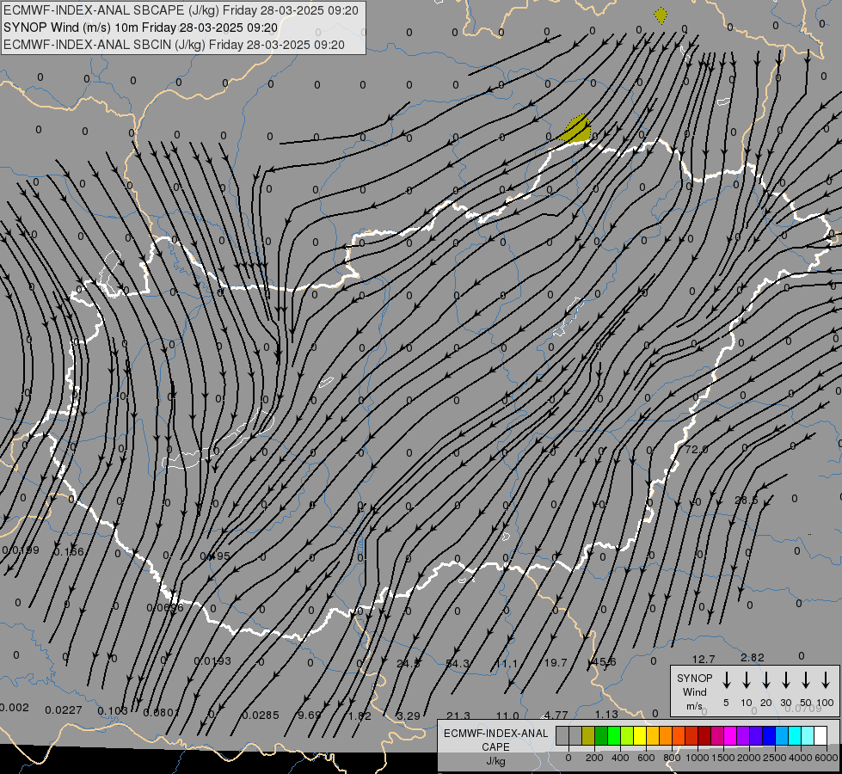842x774 pixels.
Task: Click the faint 0.0709 value in wind legend
Action: pos(803,708)
